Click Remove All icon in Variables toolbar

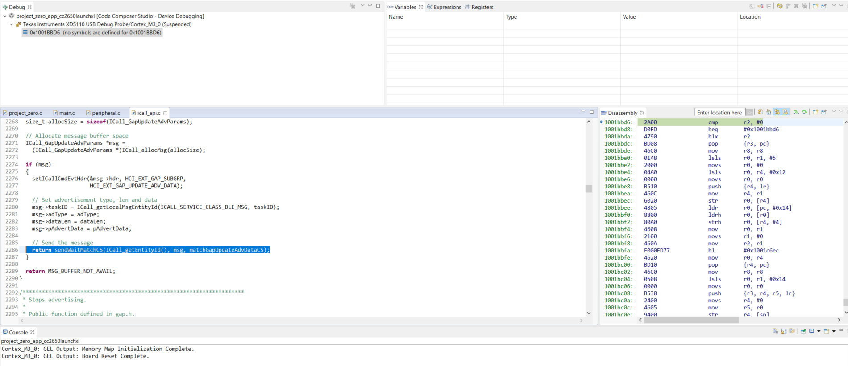click(x=805, y=6)
